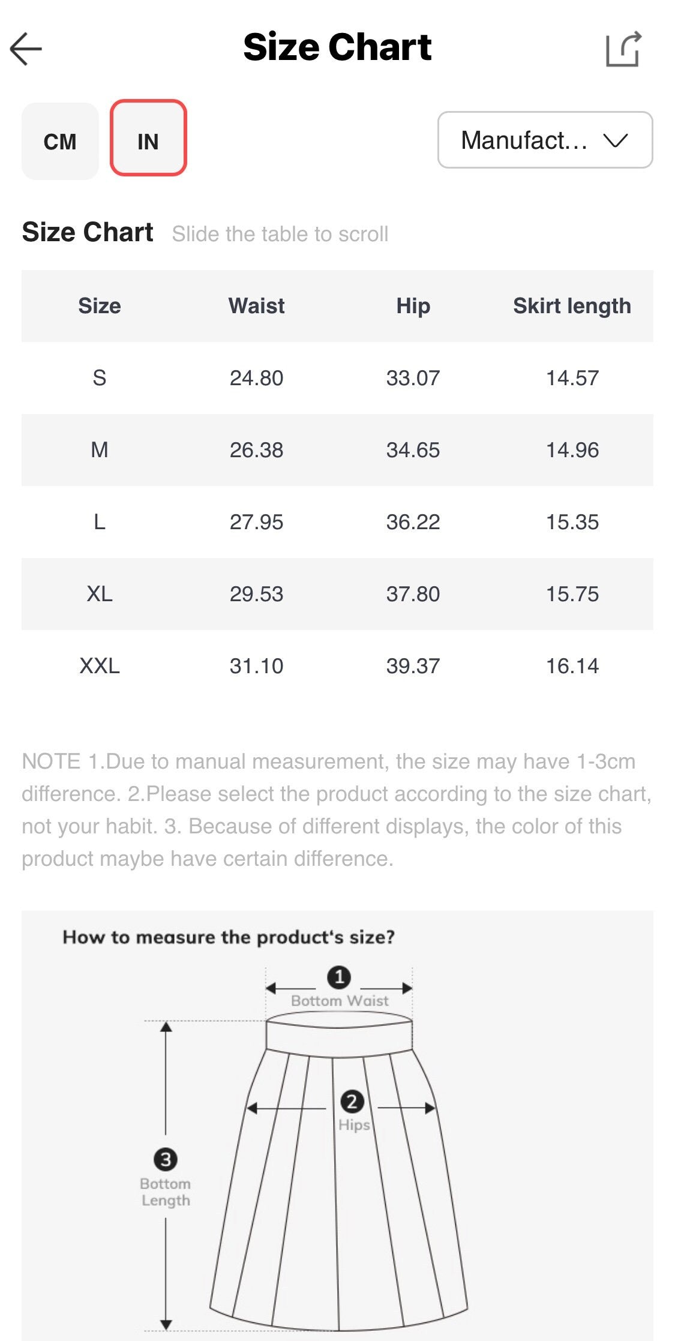This screenshot has width=675, height=1341.
Task: Click the Bottom Length marker number 3
Action: (x=166, y=1159)
